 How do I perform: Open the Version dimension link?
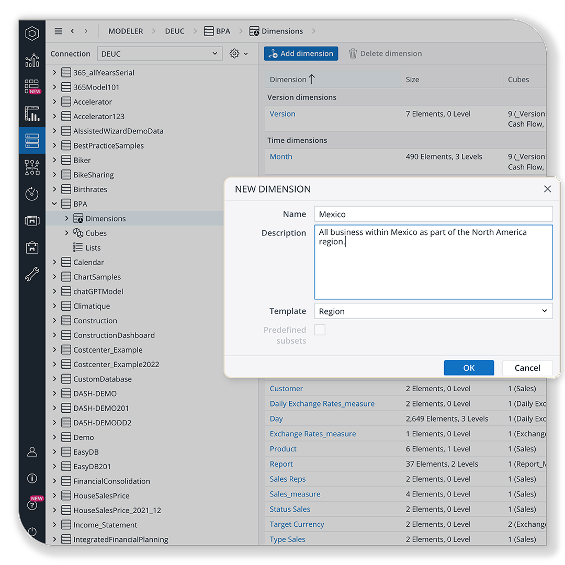(282, 114)
